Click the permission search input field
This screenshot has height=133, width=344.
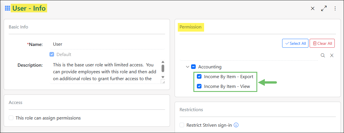[x=249, y=55]
